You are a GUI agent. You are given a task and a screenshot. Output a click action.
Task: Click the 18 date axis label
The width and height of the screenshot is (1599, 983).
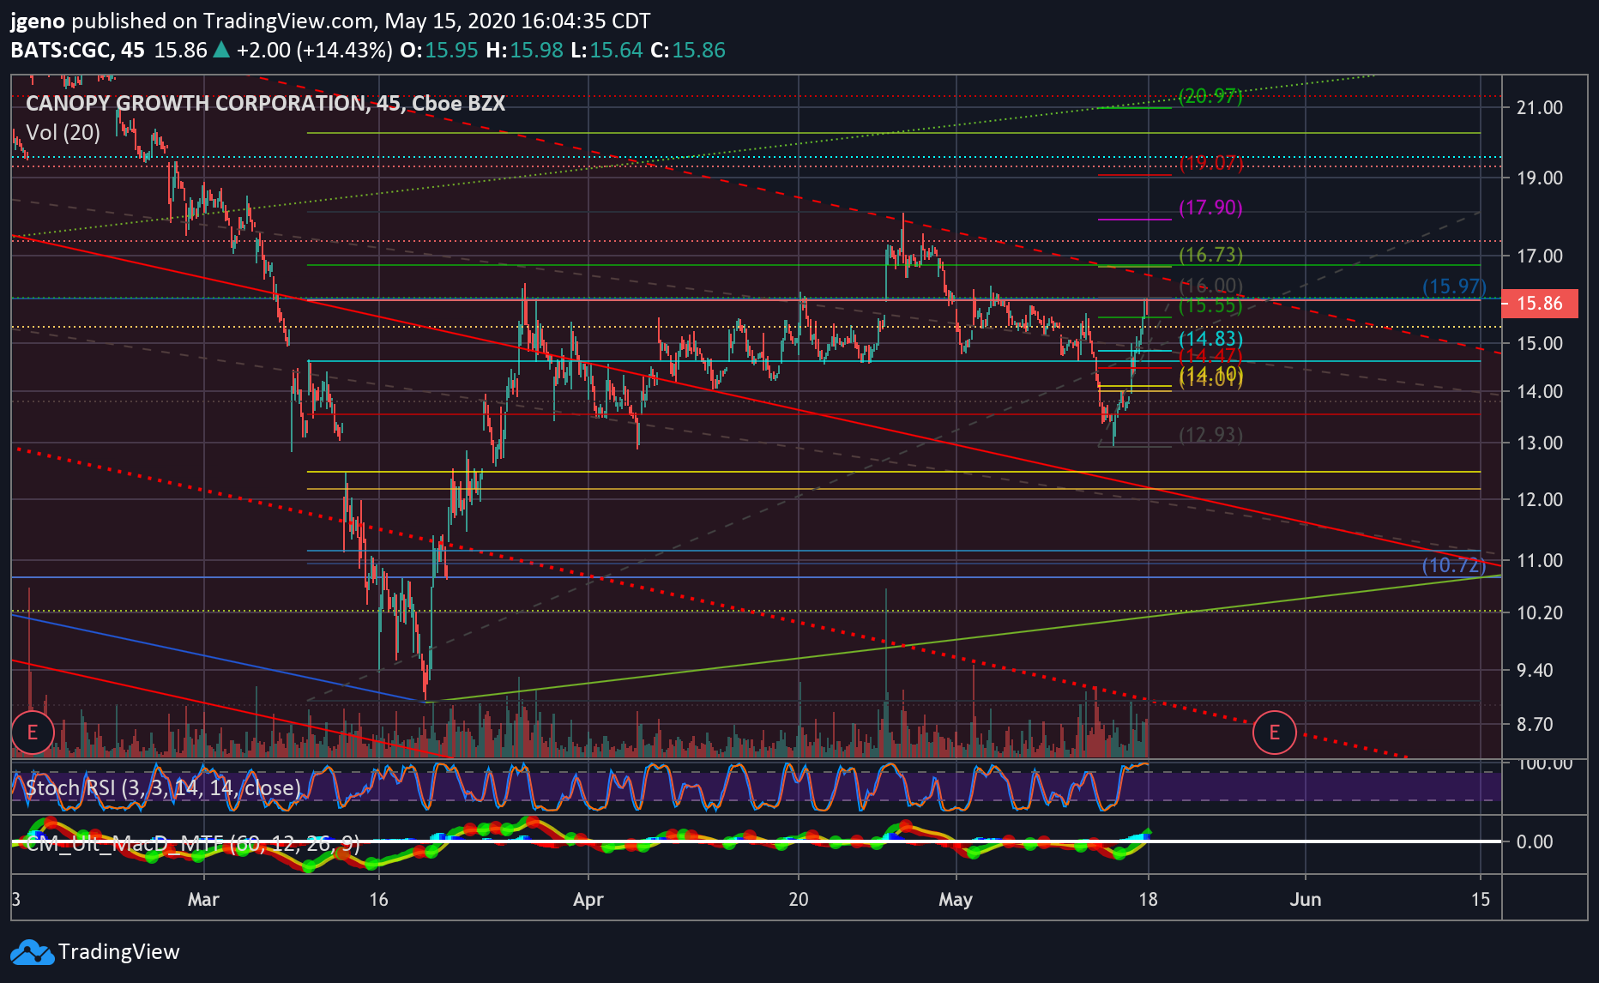[x=1148, y=899]
